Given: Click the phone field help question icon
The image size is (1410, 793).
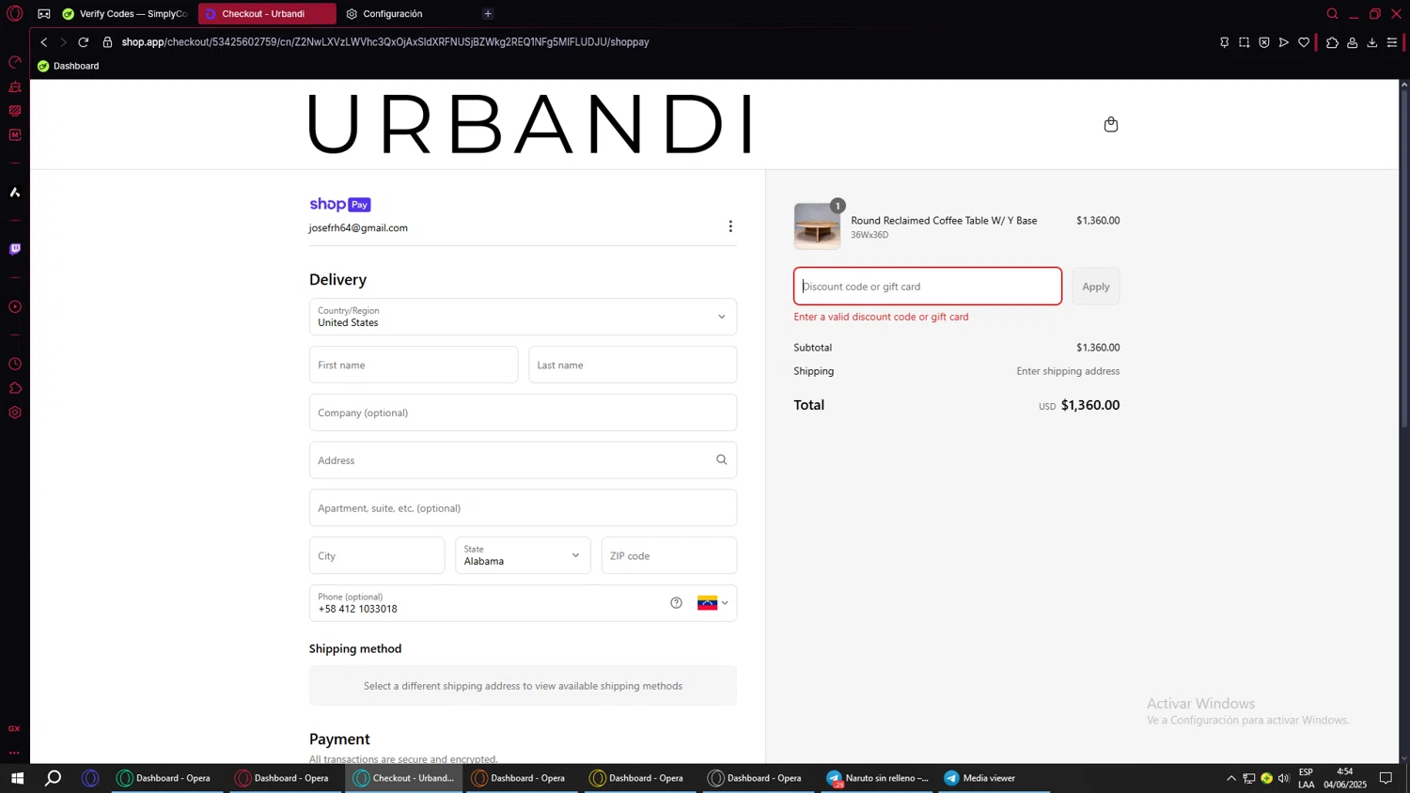Looking at the screenshot, I should tap(676, 603).
